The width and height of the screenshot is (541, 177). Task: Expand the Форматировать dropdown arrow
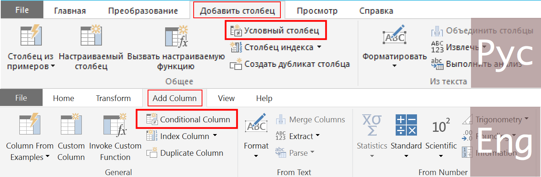click(395, 66)
